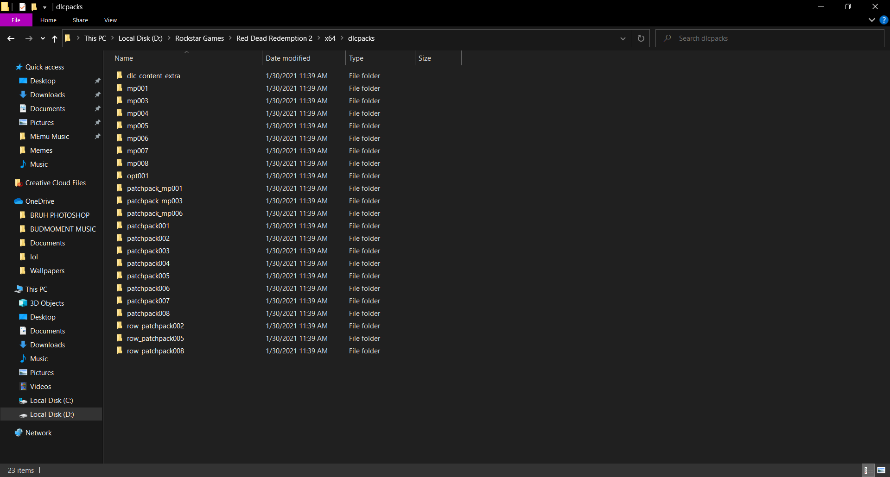Navigate back using the back arrow
The image size is (890, 477).
point(11,38)
